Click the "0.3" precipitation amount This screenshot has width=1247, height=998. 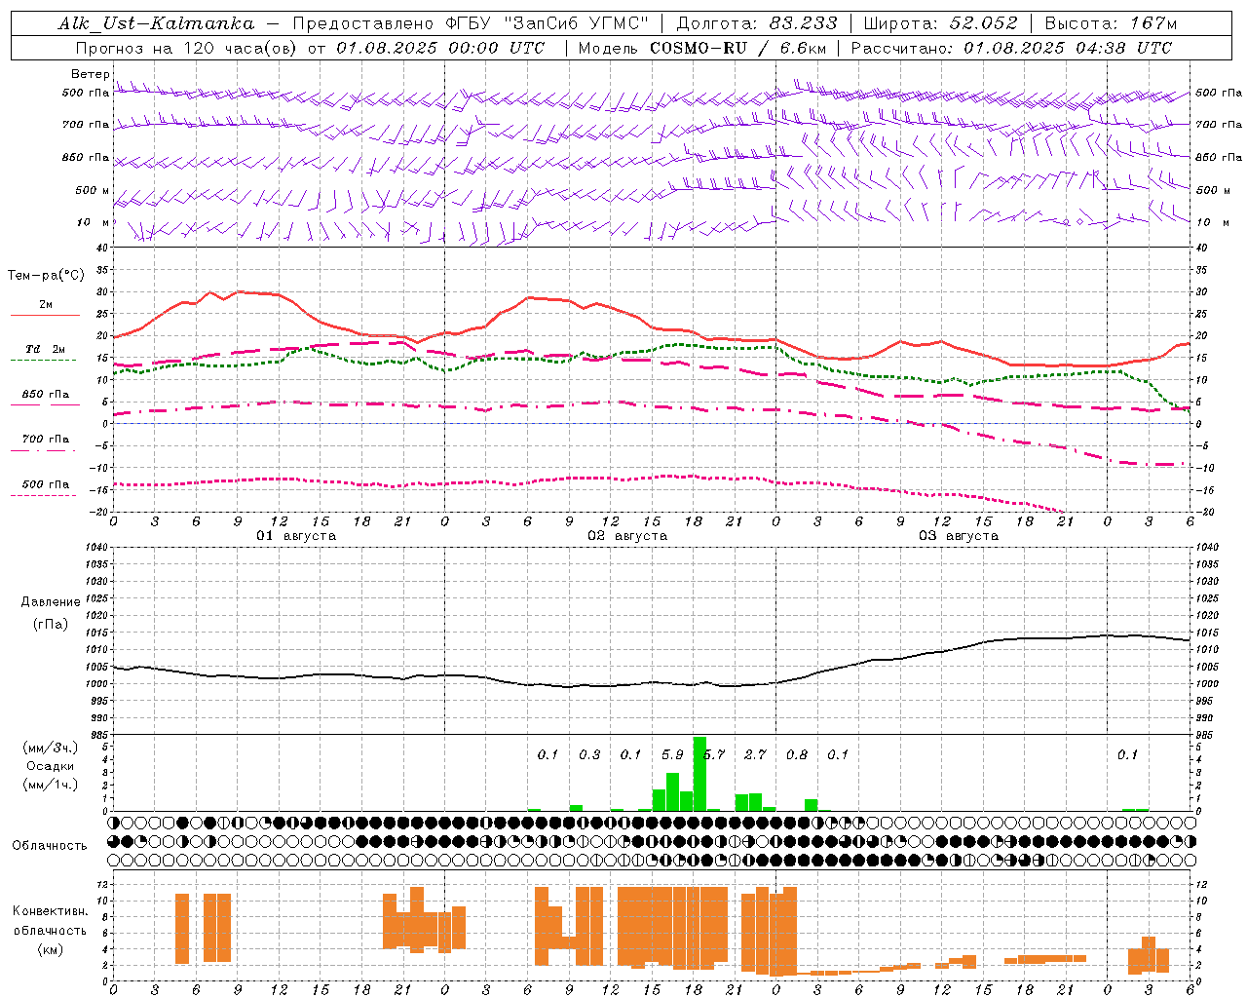(589, 755)
